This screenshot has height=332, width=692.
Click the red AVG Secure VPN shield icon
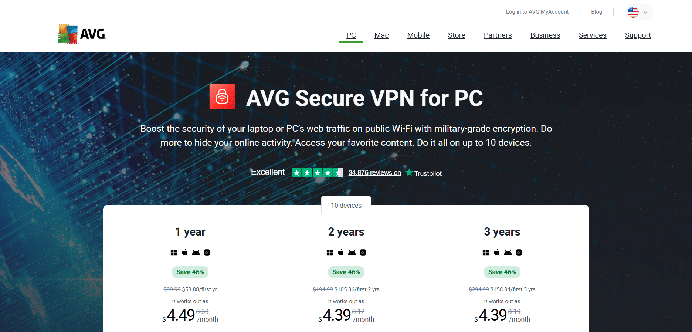222,96
